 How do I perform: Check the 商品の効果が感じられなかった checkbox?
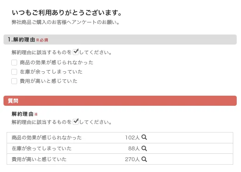pyautogui.click(x=14, y=62)
